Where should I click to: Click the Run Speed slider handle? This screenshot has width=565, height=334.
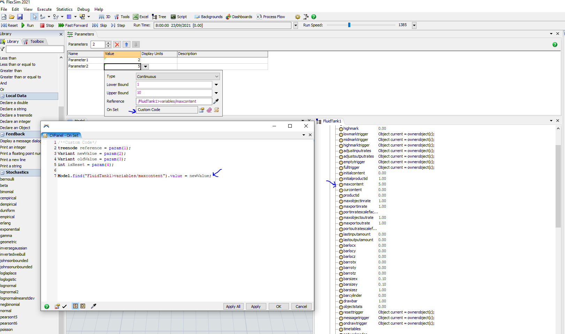pos(349,25)
